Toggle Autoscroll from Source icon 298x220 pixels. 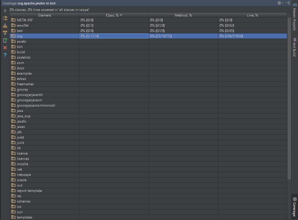[x=5, y=33]
